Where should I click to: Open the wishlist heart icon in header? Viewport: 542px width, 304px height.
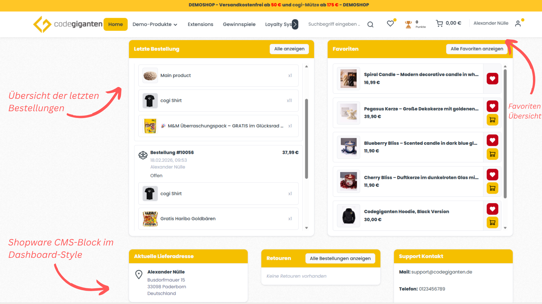pyautogui.click(x=390, y=24)
